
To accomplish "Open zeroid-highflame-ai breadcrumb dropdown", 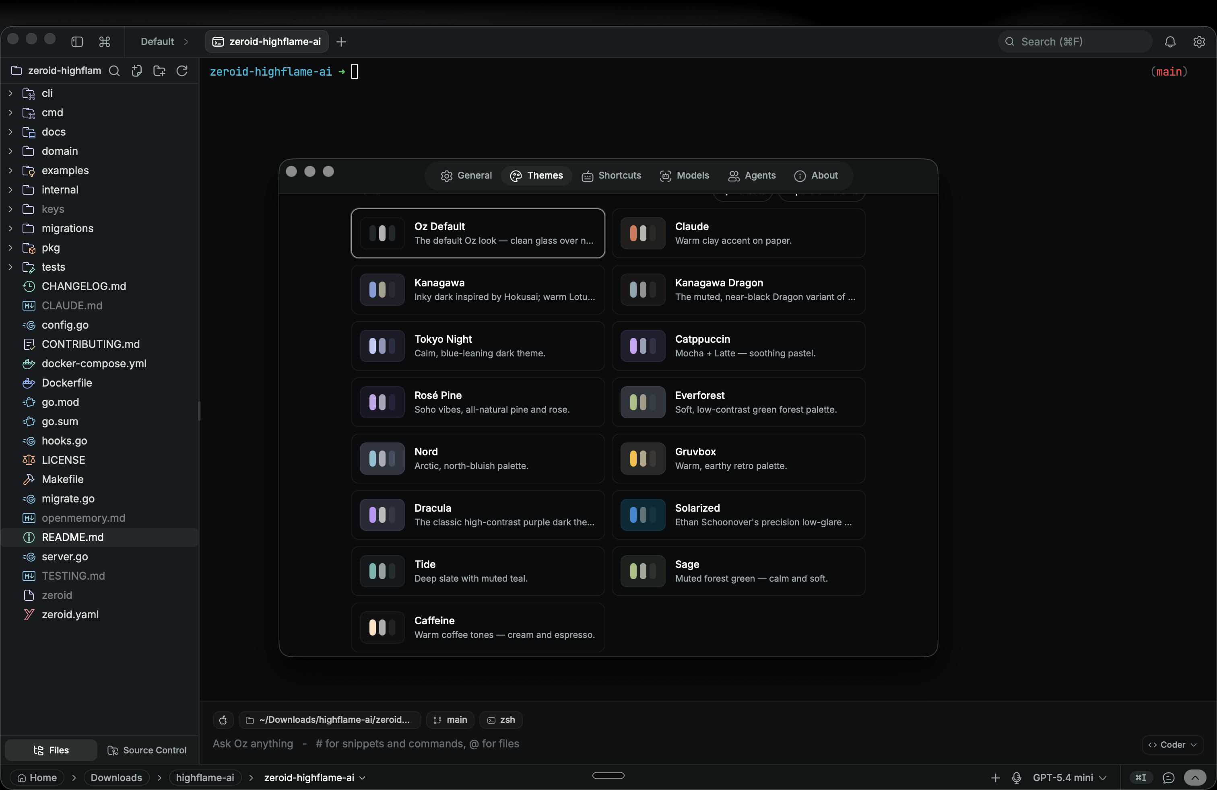I will (x=314, y=777).
